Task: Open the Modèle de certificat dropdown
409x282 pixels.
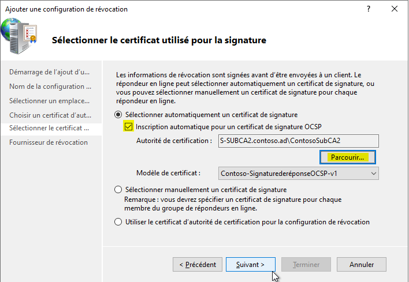Action: (299, 174)
